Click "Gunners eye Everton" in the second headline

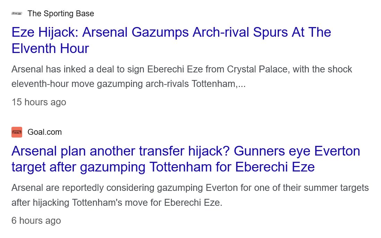point(297,151)
